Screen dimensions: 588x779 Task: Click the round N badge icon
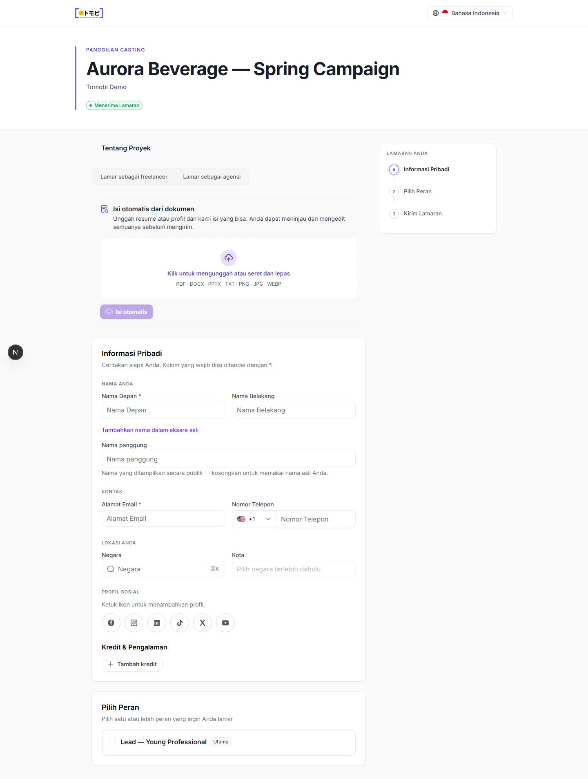[16, 352]
